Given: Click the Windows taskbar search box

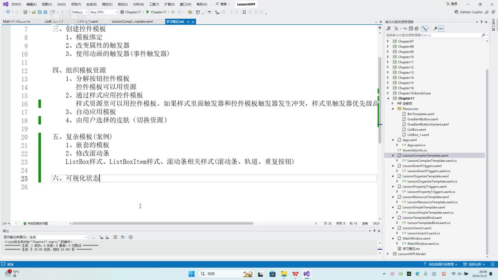Looking at the screenshot, I should (227, 274).
